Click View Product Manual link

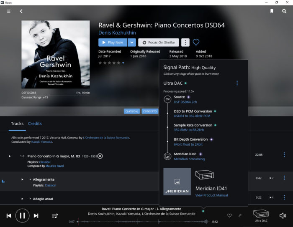click(211, 195)
